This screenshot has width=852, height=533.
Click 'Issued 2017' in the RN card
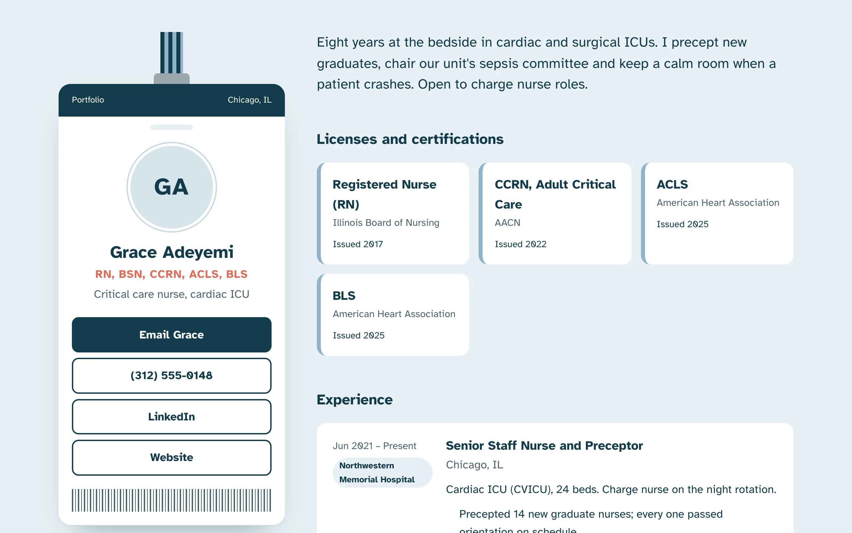click(x=358, y=244)
